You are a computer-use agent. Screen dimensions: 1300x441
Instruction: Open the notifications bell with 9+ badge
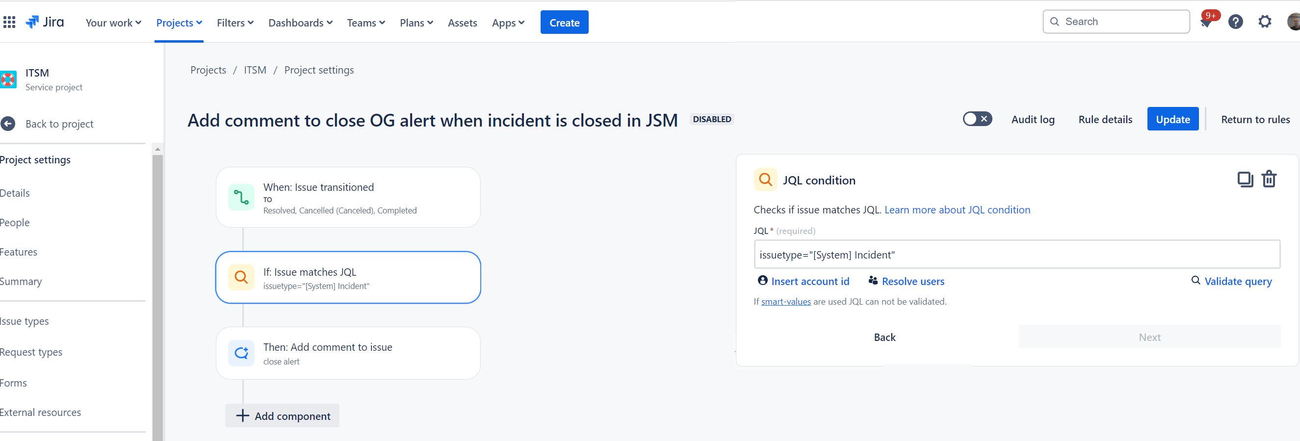click(1207, 22)
